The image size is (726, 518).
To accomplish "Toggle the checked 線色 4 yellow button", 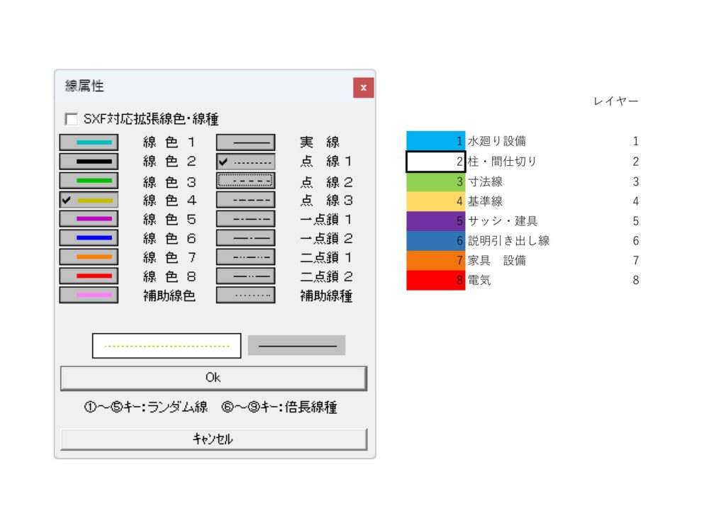I will click(89, 200).
